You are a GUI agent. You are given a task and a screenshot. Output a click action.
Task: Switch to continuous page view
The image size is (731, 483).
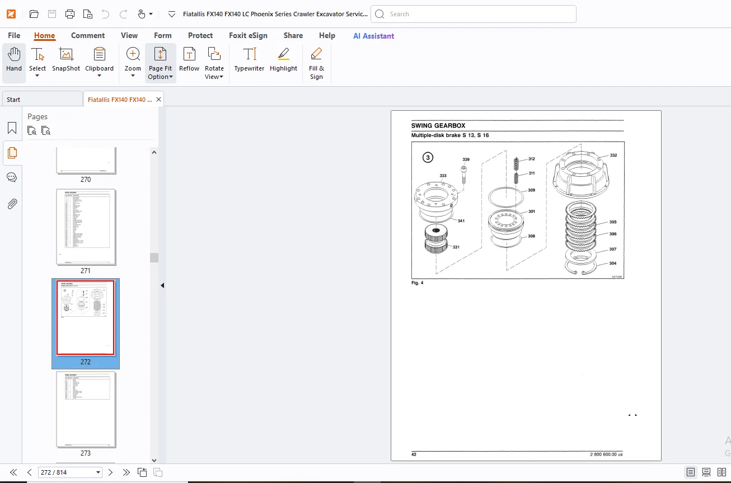coord(706,472)
